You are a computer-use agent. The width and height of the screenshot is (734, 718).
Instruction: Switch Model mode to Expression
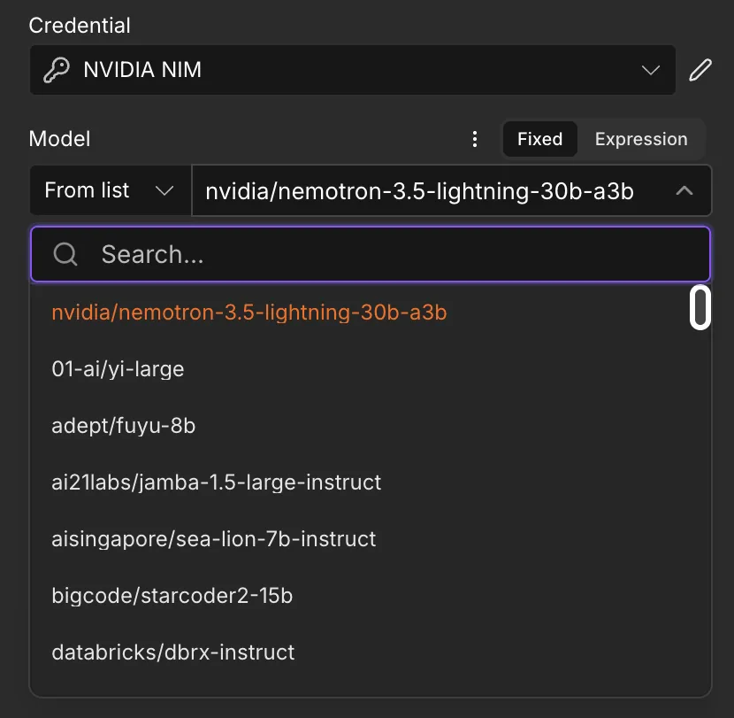(641, 139)
